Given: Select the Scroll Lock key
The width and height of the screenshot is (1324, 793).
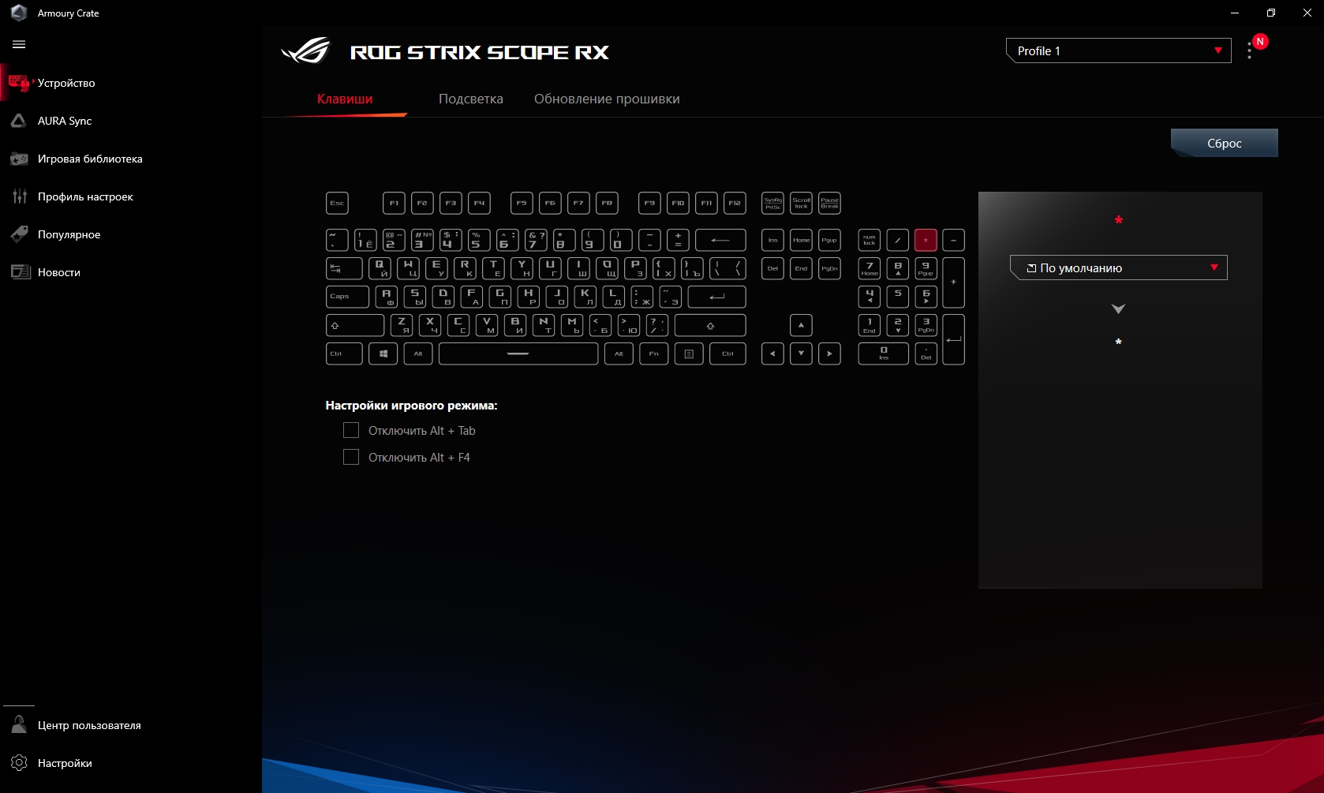Looking at the screenshot, I should point(801,203).
